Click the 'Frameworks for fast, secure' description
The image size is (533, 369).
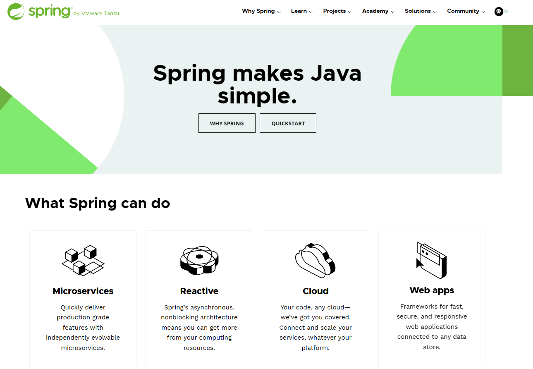[432, 327]
